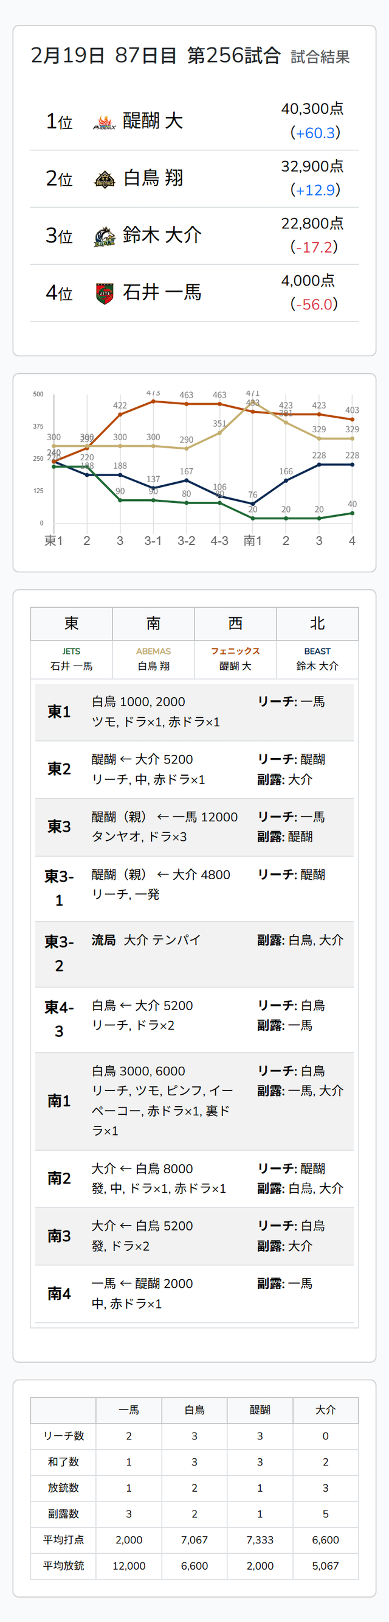Click the 471 peak data point on chart
Screen dimensions: 389x1622
pos(253,402)
